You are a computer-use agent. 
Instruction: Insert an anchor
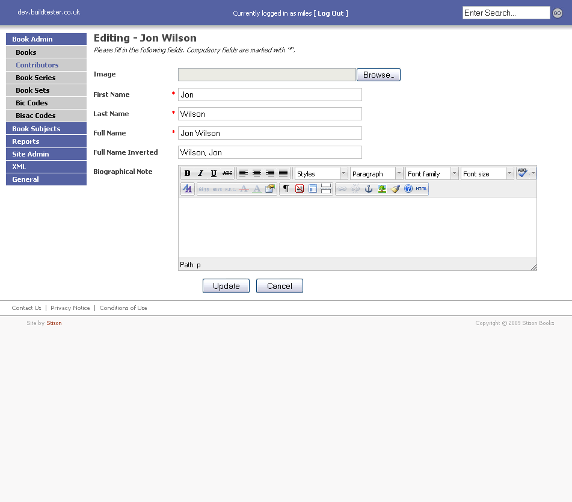(369, 189)
